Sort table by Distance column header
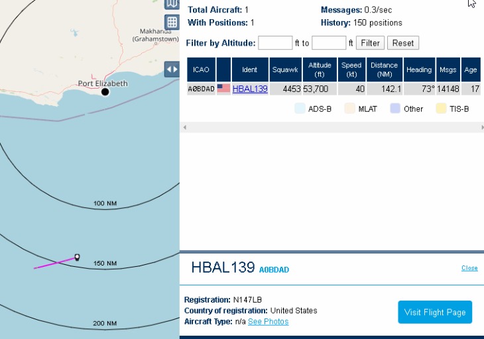 point(384,70)
